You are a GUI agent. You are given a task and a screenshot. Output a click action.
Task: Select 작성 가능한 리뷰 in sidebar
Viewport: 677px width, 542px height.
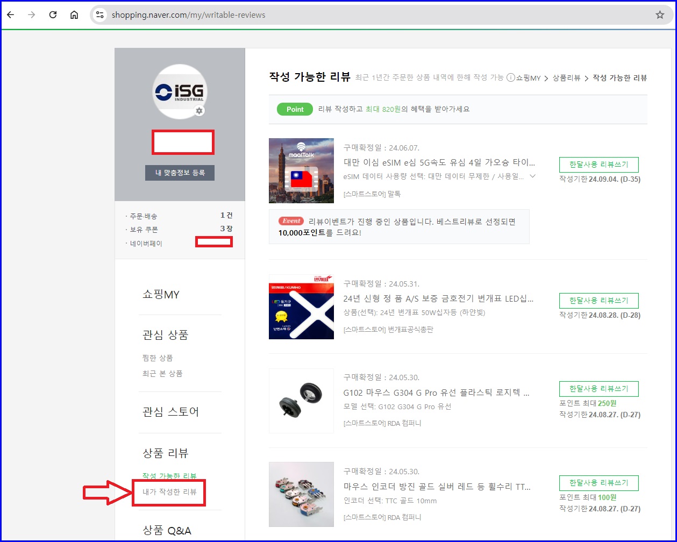169,476
